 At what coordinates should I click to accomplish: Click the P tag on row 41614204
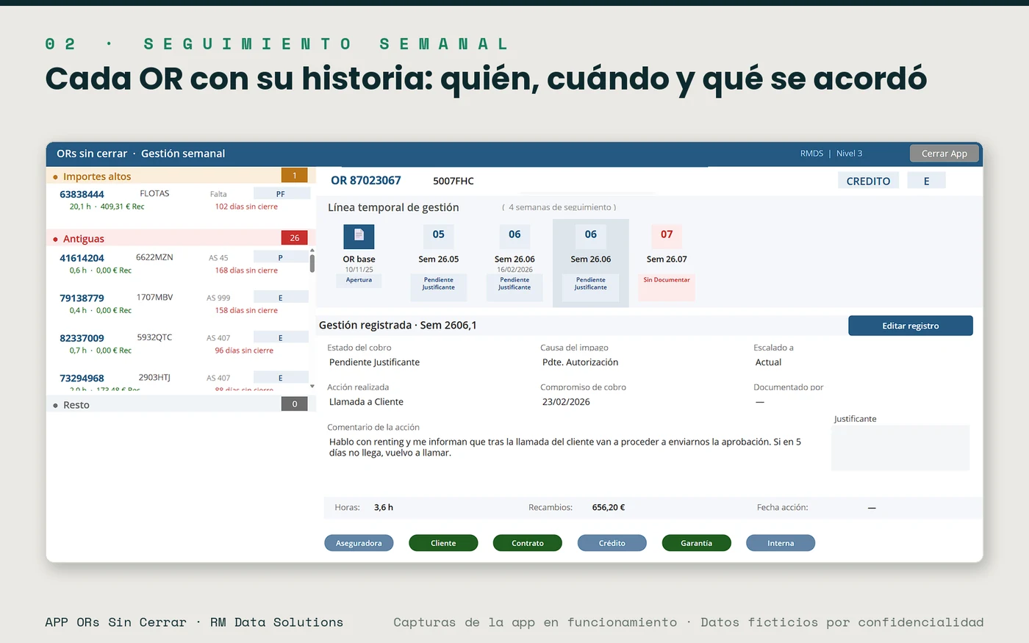coord(281,258)
